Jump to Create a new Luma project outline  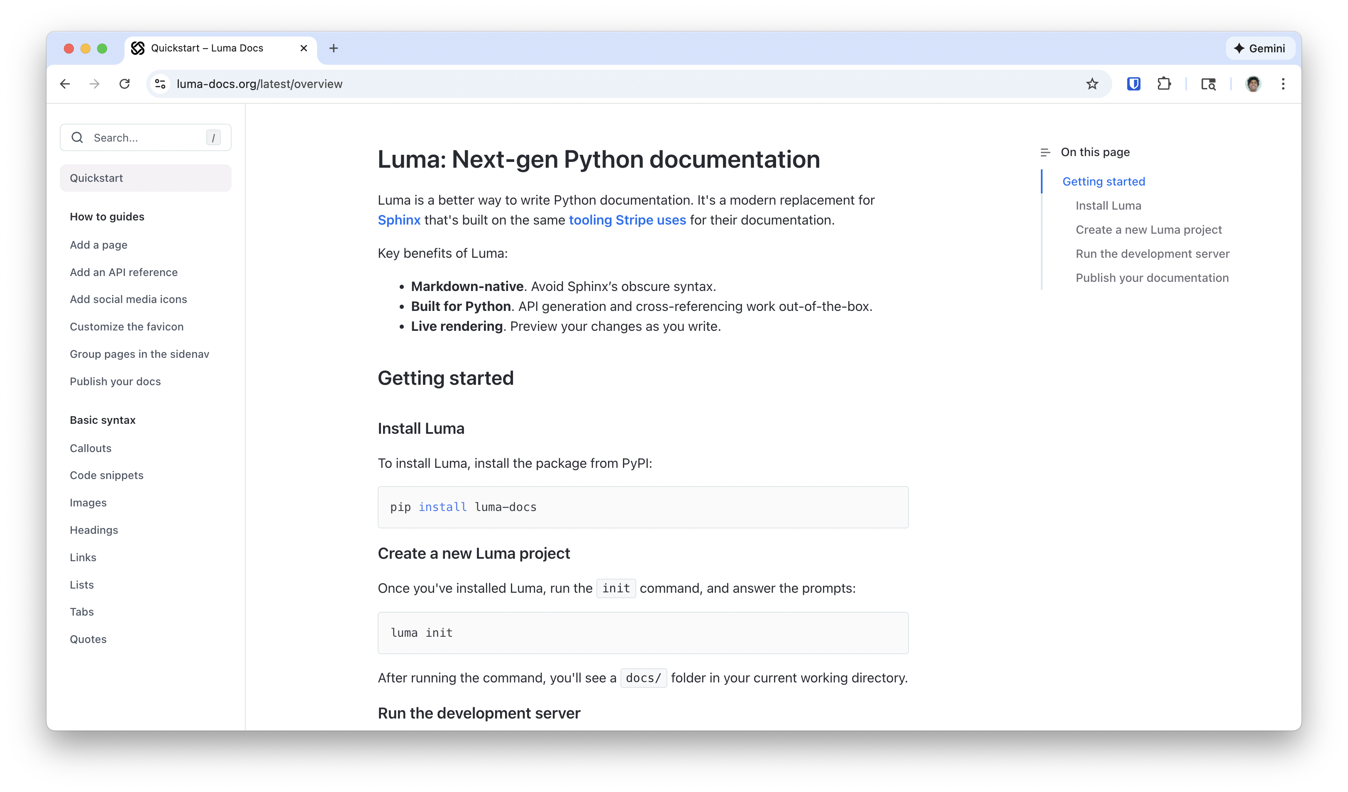coord(1148,230)
